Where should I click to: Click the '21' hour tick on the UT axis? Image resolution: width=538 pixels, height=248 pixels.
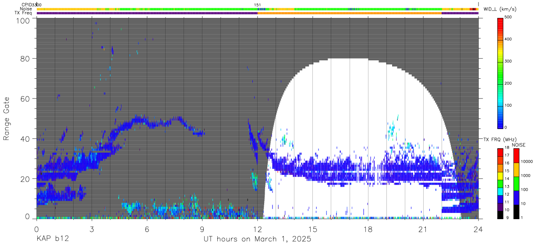pos(423,229)
